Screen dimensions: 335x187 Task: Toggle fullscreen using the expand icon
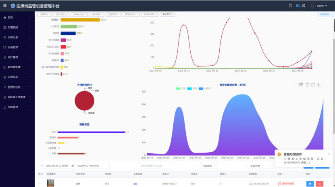(x=304, y=6)
